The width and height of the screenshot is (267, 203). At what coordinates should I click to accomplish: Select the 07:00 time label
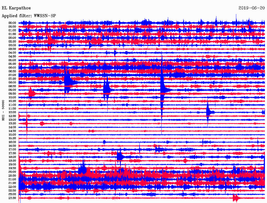point(12,75)
